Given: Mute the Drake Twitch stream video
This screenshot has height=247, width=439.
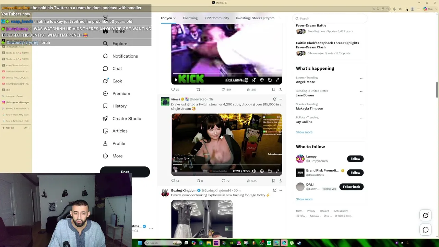Looking at the screenshot, I should tap(254, 171).
